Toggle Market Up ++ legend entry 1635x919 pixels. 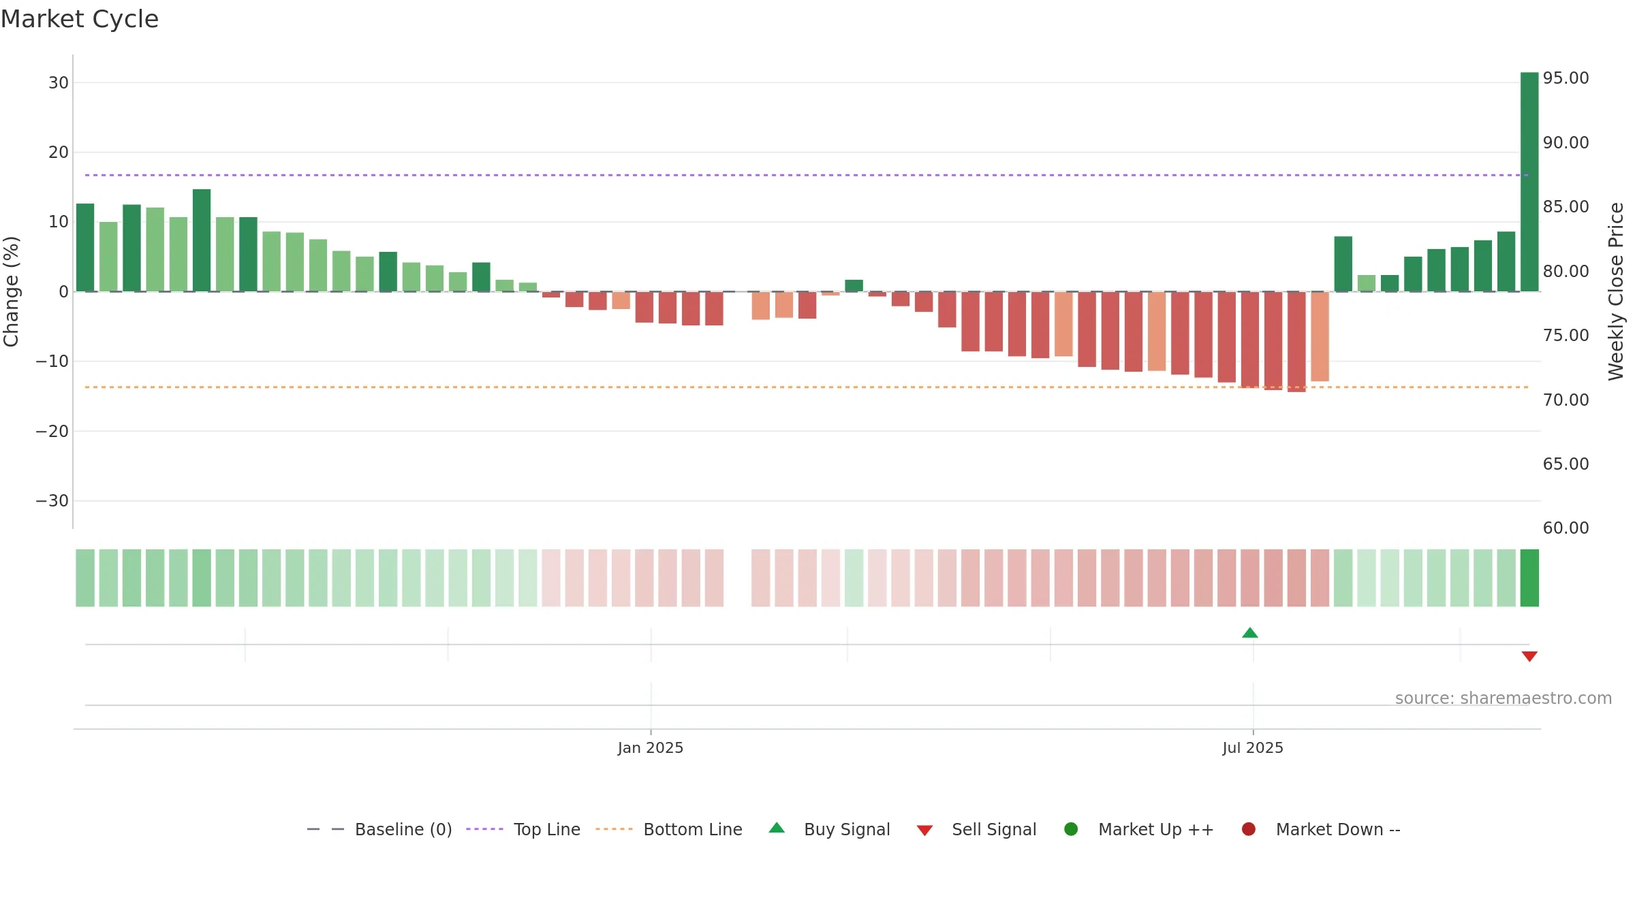point(1139,829)
